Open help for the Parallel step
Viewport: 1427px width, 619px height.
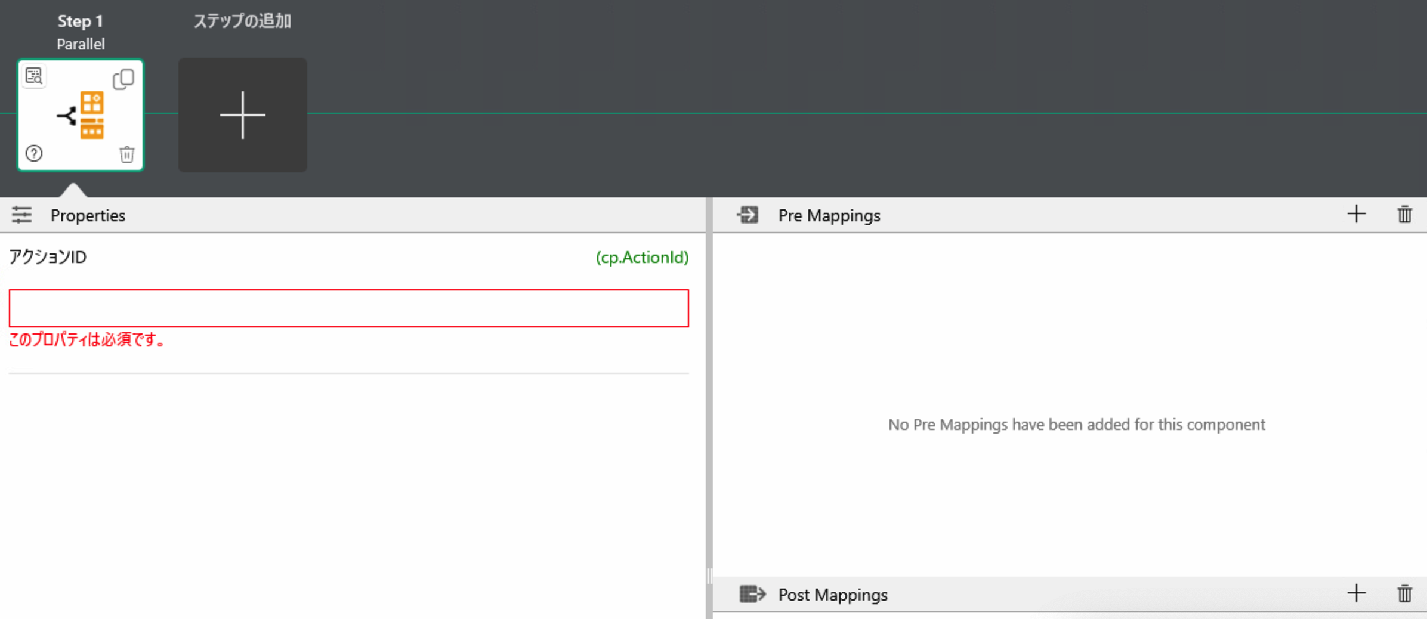pyautogui.click(x=34, y=154)
